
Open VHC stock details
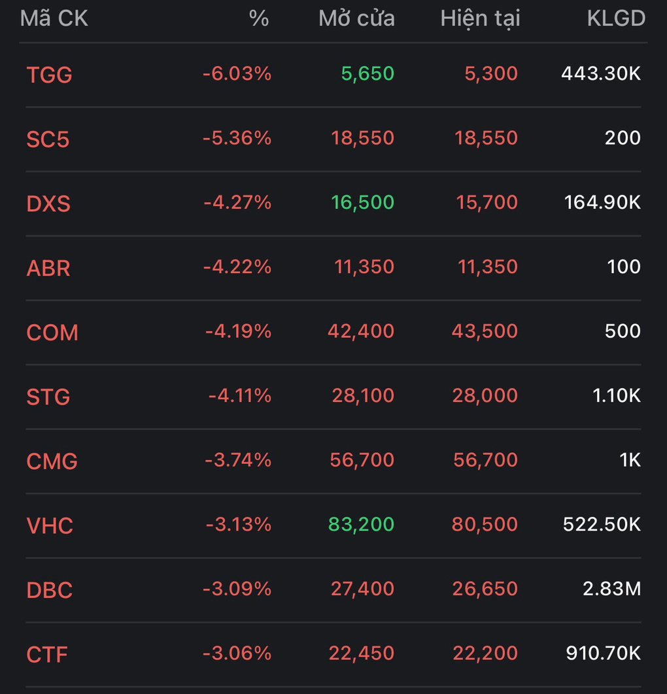pos(333,525)
